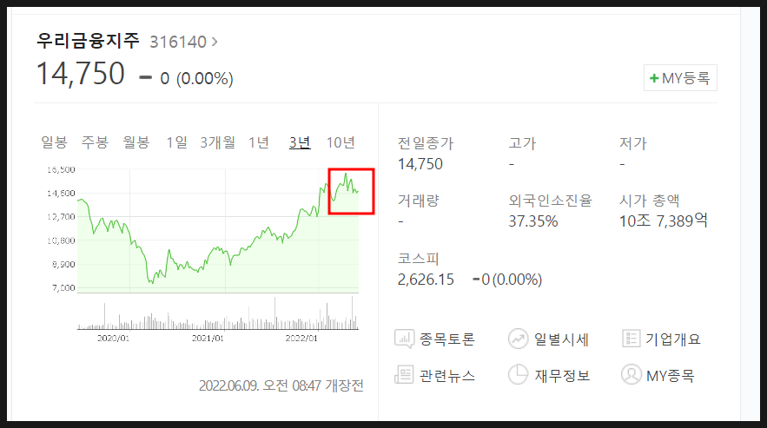
Task: Select the 주봉 weekly candle tab
Action: click(x=95, y=142)
